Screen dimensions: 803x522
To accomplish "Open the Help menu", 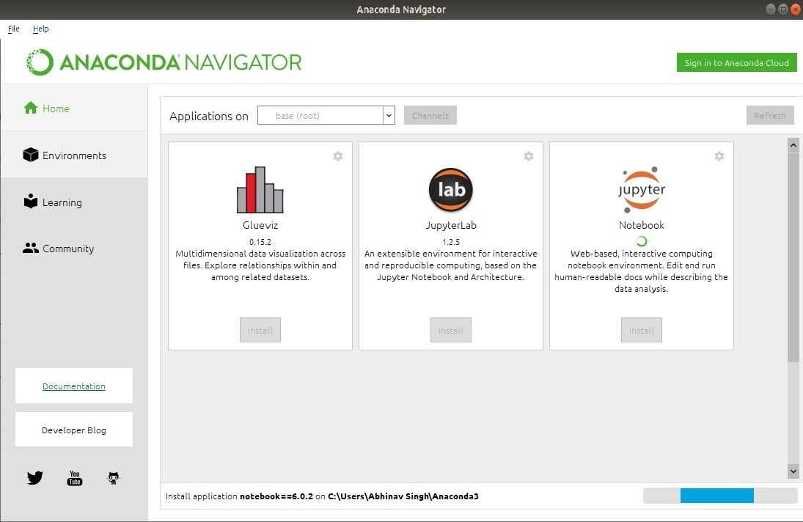I will (x=41, y=29).
